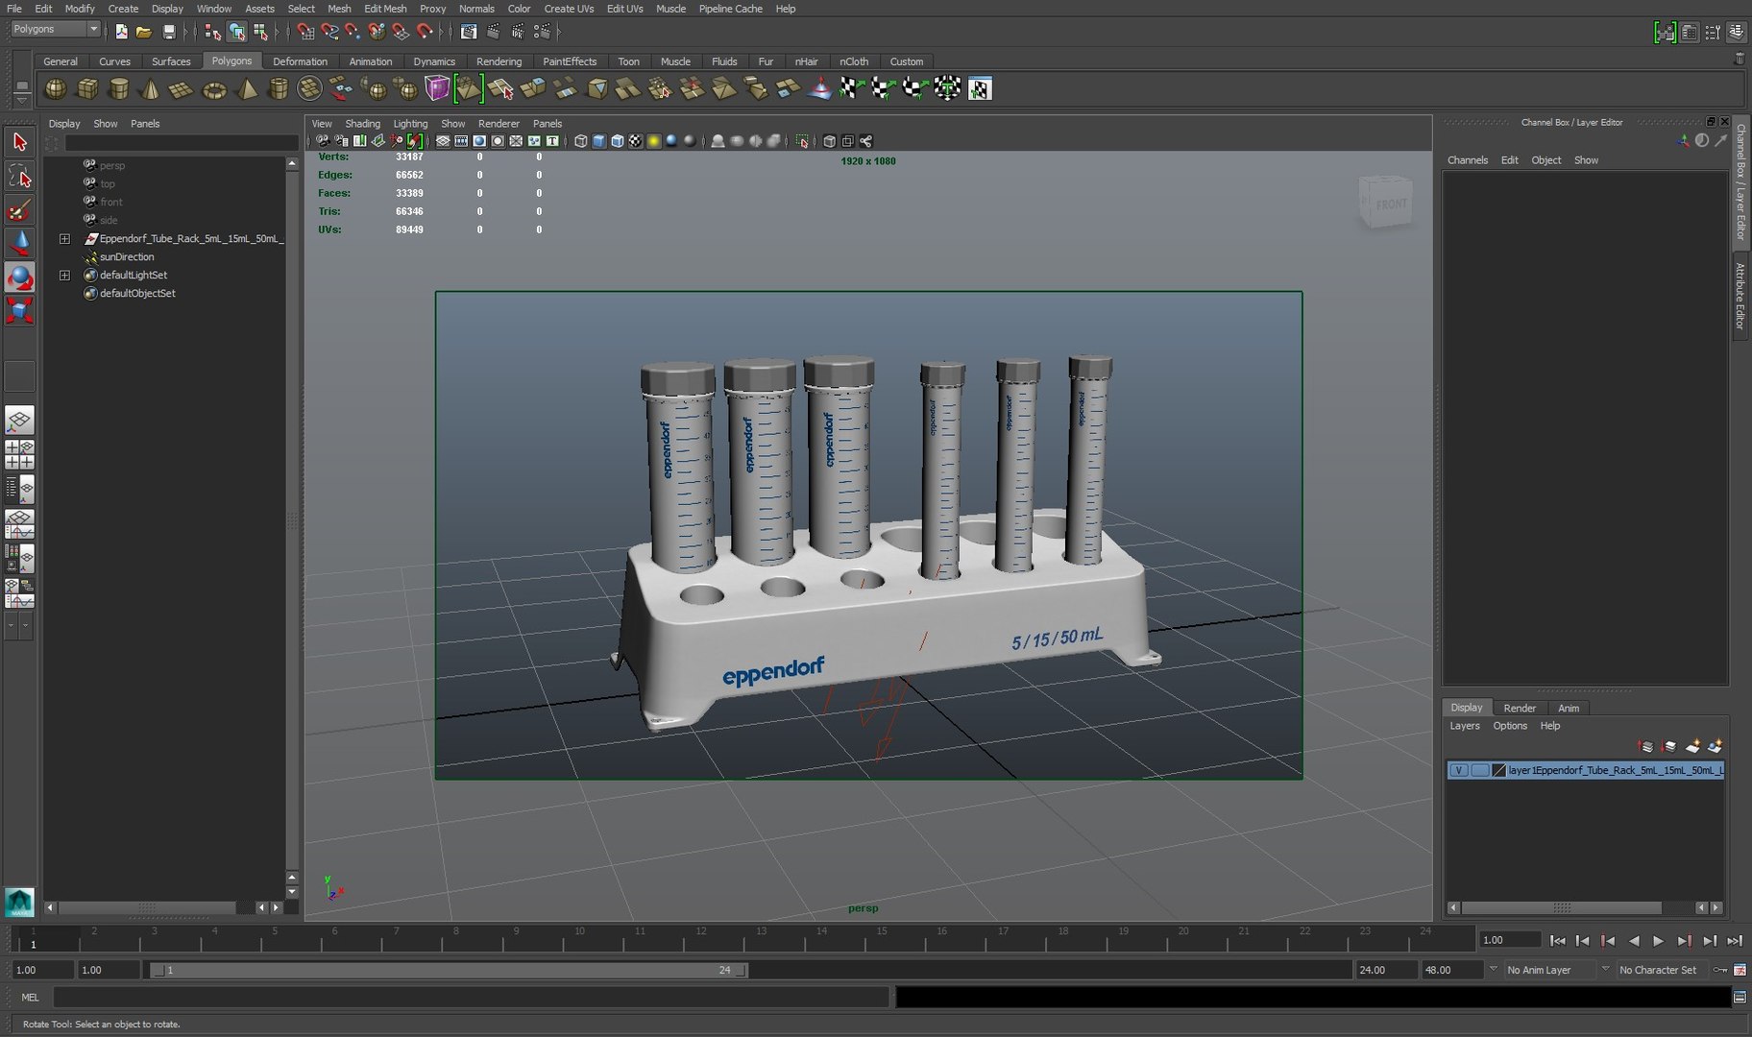Create a polygon torus from the shelf
This screenshot has height=1037, width=1752.
coord(214,89)
